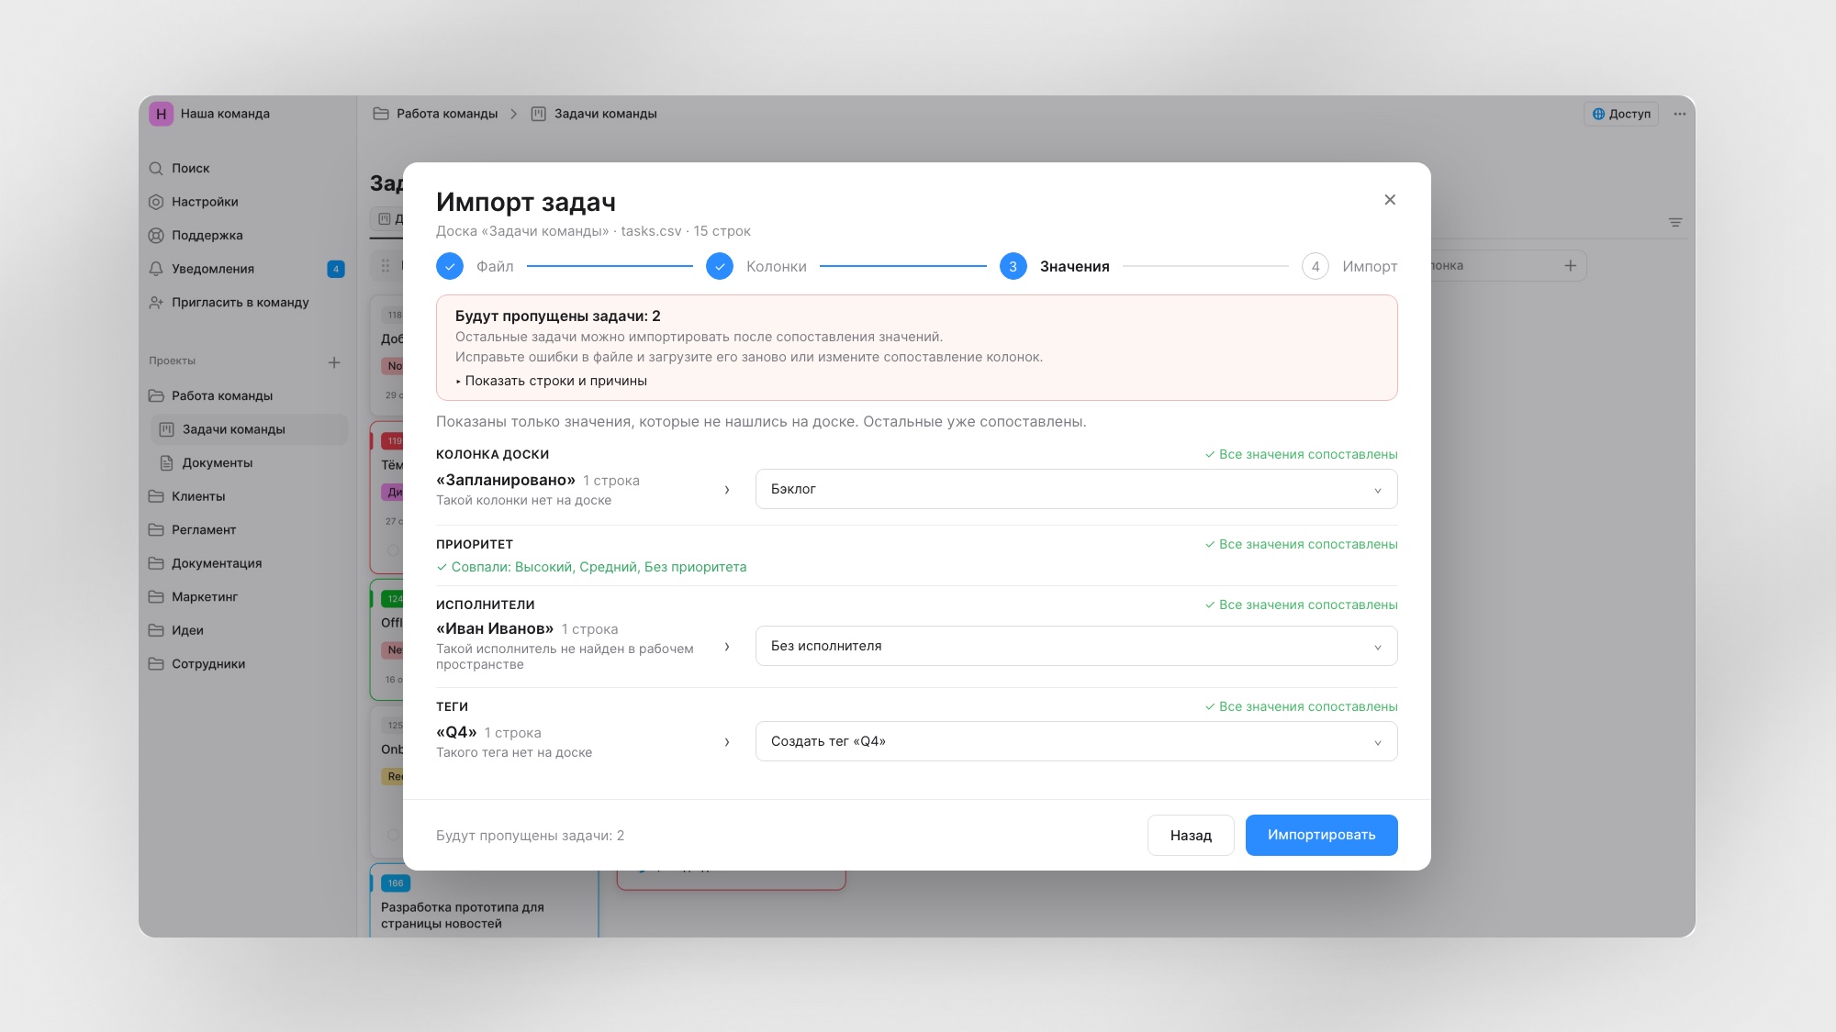Add a new project with plus icon

coord(334,362)
